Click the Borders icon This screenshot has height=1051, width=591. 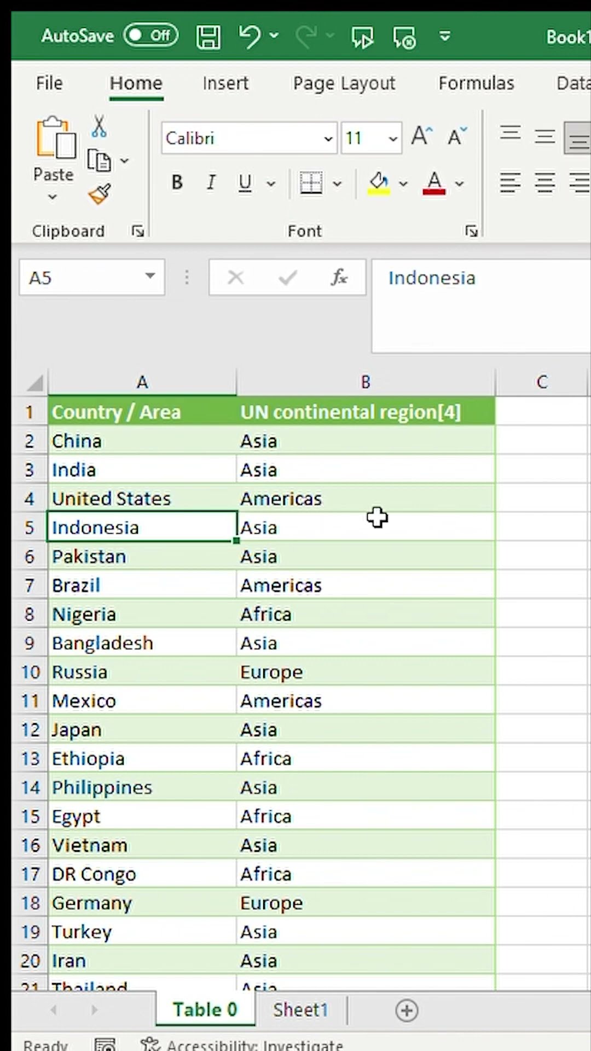point(311,183)
